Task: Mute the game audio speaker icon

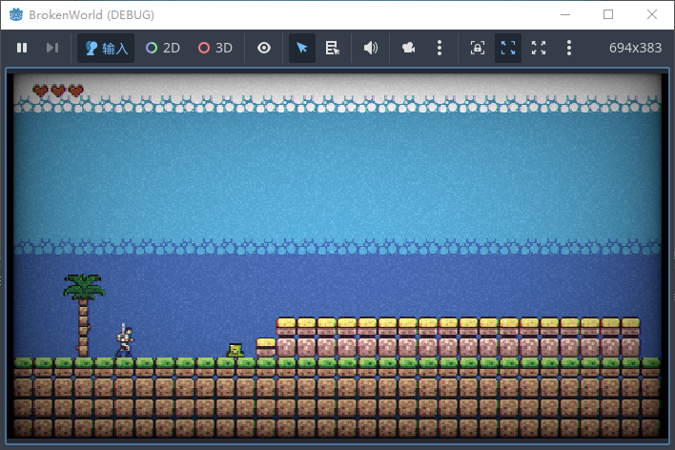Action: 371,48
